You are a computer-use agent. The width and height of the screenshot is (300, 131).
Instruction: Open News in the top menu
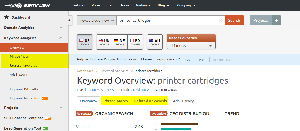click(125, 5)
